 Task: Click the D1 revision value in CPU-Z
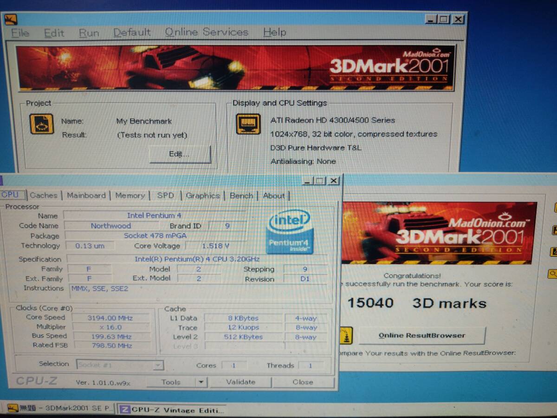(x=305, y=279)
